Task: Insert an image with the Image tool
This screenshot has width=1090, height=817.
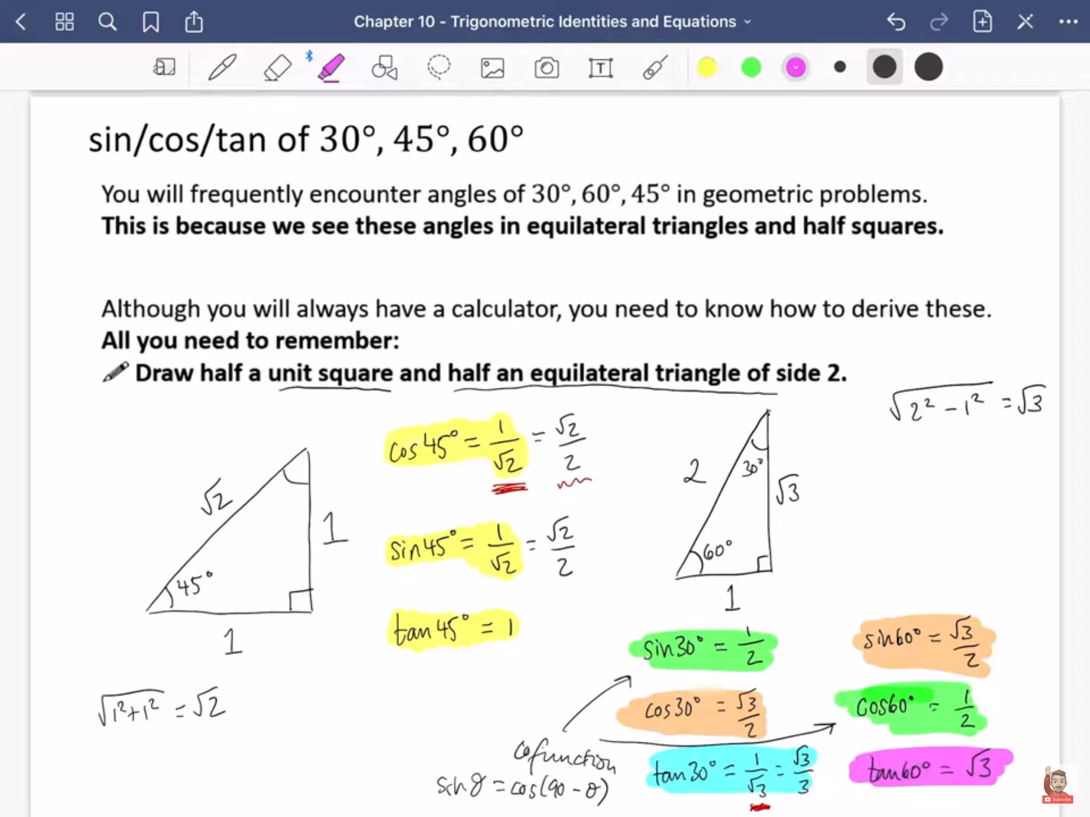Action: coord(493,67)
